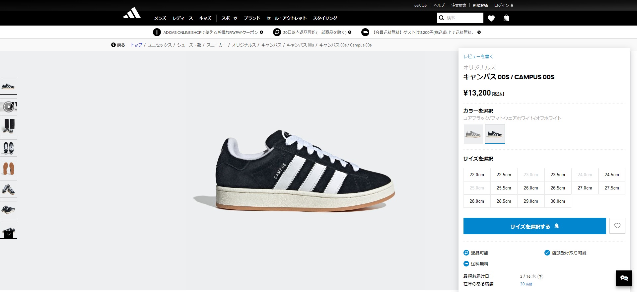Viewport: 637px width, 292px height.
Task: Select the on-foot model thumbnail
Action: tap(9, 127)
